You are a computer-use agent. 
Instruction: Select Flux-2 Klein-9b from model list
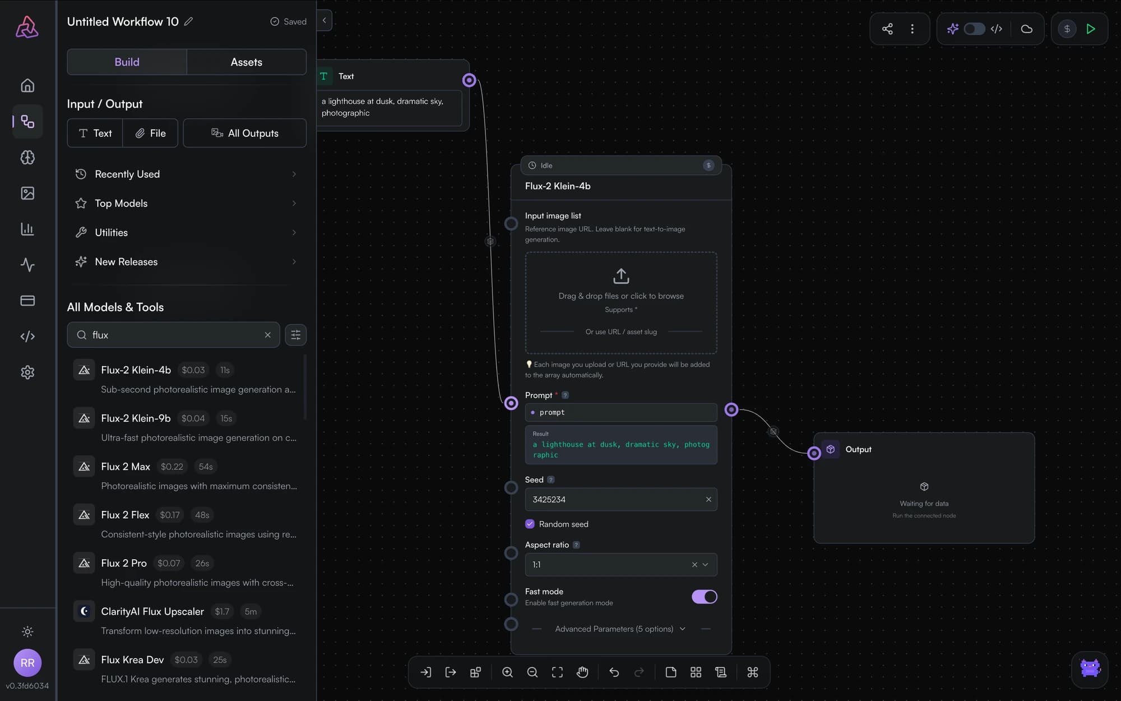coord(187,427)
